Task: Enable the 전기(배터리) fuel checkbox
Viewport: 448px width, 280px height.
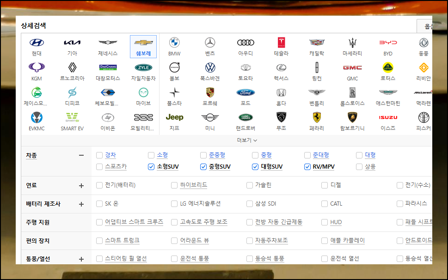Action: [x=99, y=185]
